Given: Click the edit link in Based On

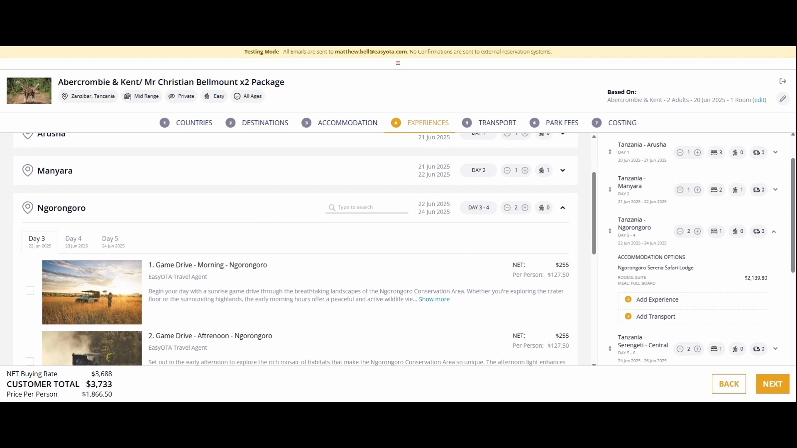Looking at the screenshot, I should pos(760,100).
